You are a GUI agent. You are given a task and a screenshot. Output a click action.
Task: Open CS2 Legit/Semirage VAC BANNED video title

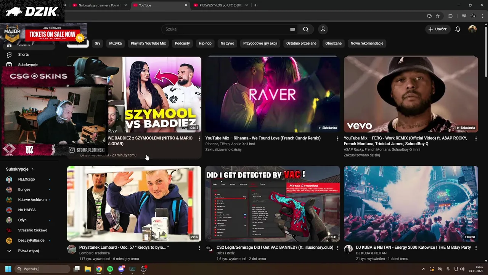click(x=275, y=247)
